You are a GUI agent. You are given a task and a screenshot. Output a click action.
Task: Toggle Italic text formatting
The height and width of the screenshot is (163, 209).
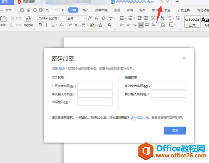click(46, 25)
